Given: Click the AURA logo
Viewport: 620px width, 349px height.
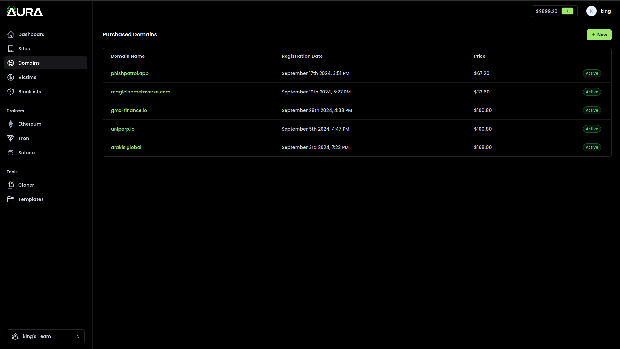Looking at the screenshot, I should pyautogui.click(x=24, y=11).
